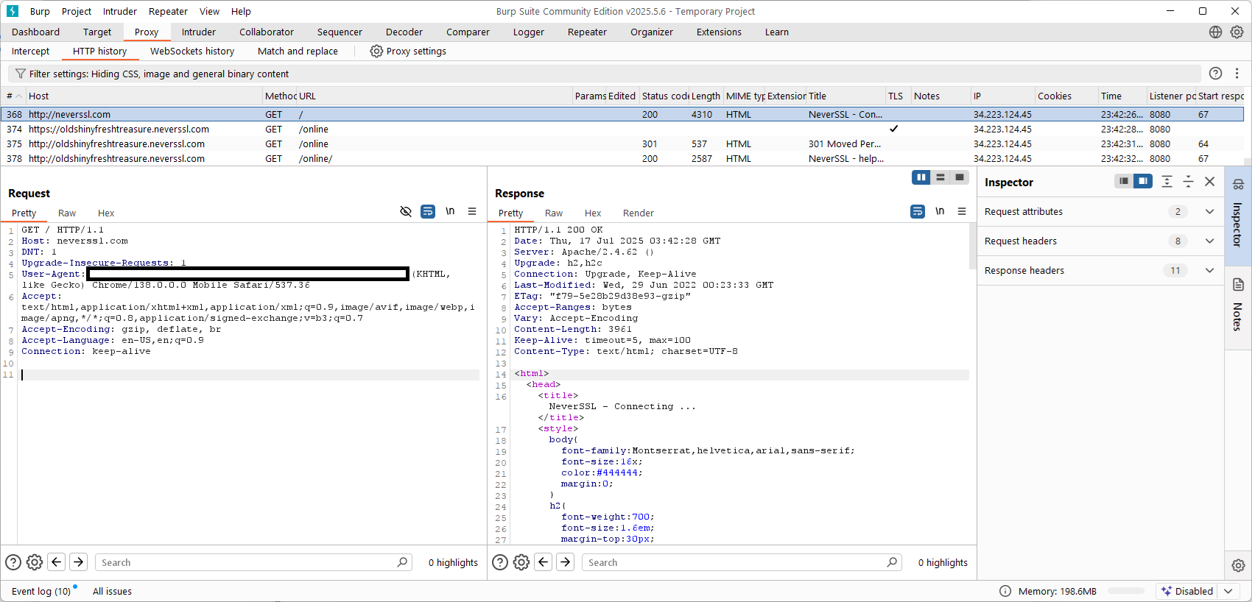The height and width of the screenshot is (602, 1252).
Task: Click the filter funnel icon
Action: (21, 74)
